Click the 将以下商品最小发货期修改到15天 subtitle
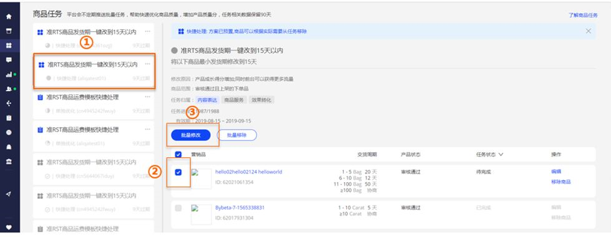 click(x=214, y=62)
